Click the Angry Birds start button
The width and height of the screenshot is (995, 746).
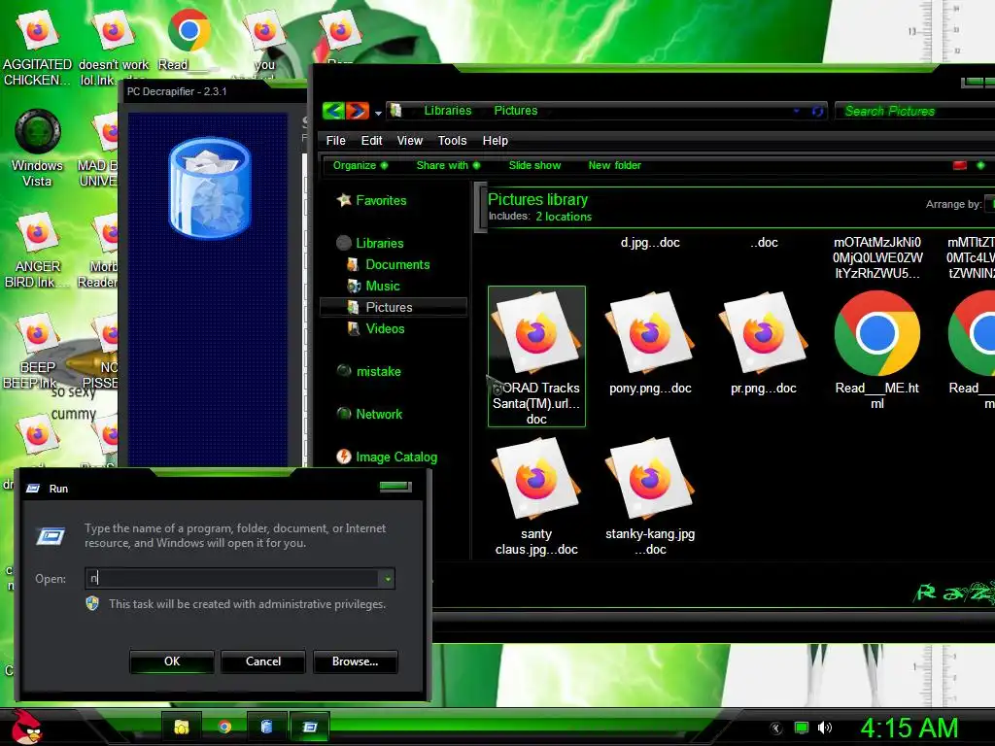[26, 727]
